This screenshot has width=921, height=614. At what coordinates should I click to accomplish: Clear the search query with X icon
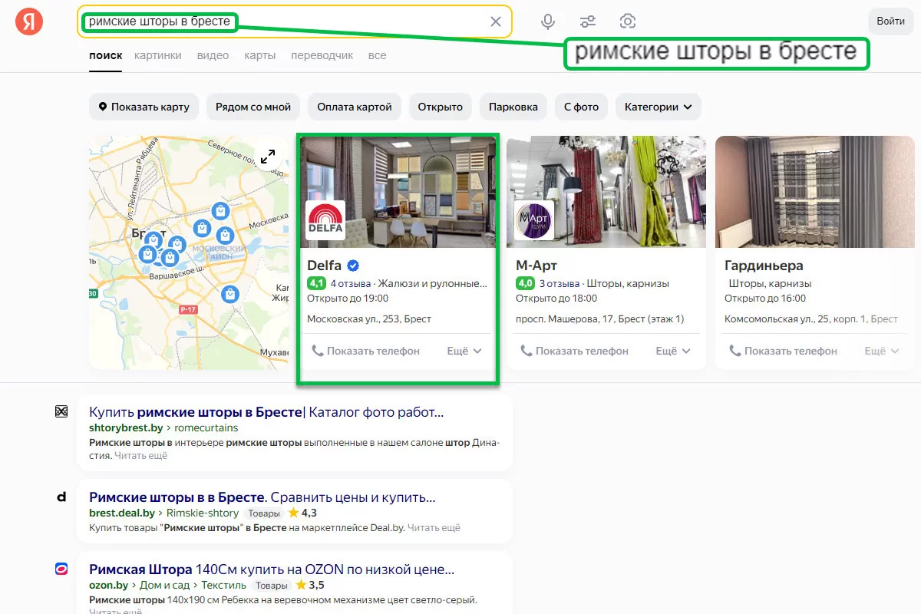point(496,21)
